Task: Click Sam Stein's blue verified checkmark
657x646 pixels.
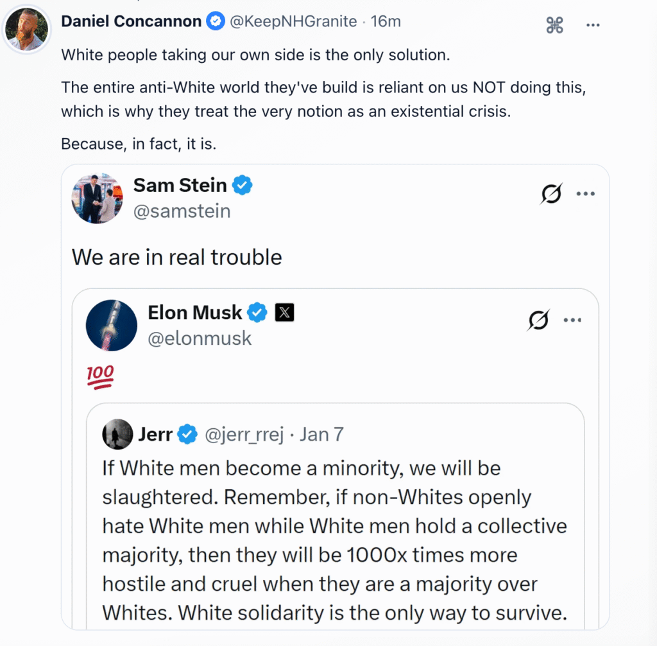Action: (x=242, y=186)
